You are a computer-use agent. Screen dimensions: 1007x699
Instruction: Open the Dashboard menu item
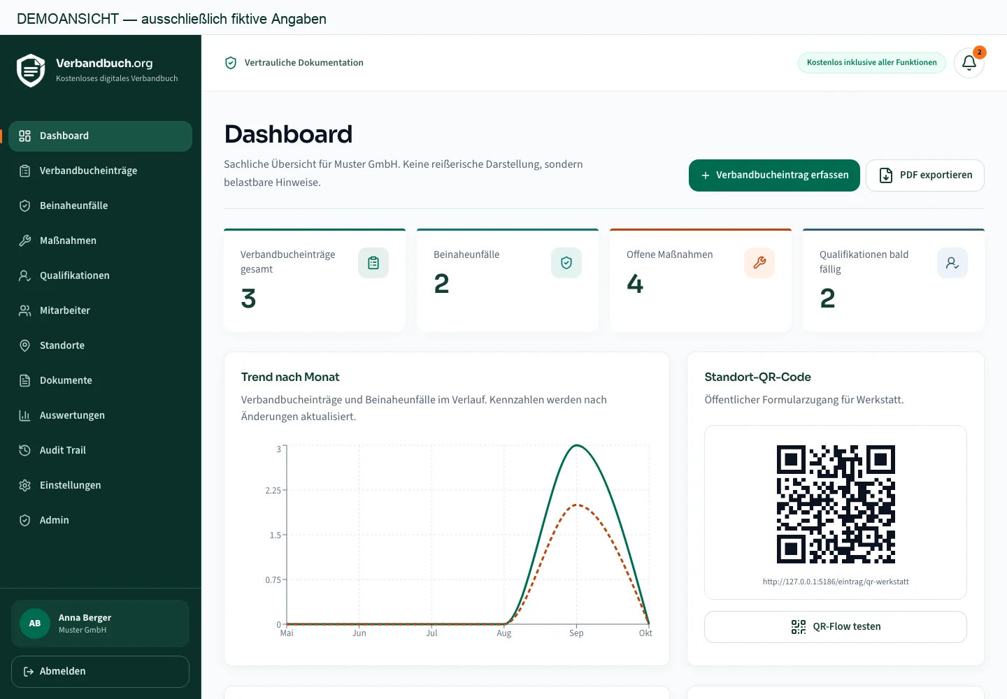[x=100, y=136]
